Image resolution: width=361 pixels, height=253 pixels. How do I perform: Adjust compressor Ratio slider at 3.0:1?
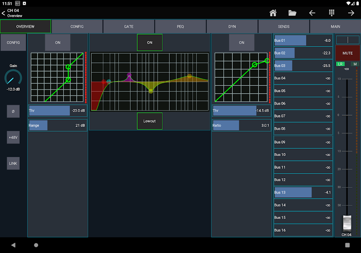(x=241, y=125)
